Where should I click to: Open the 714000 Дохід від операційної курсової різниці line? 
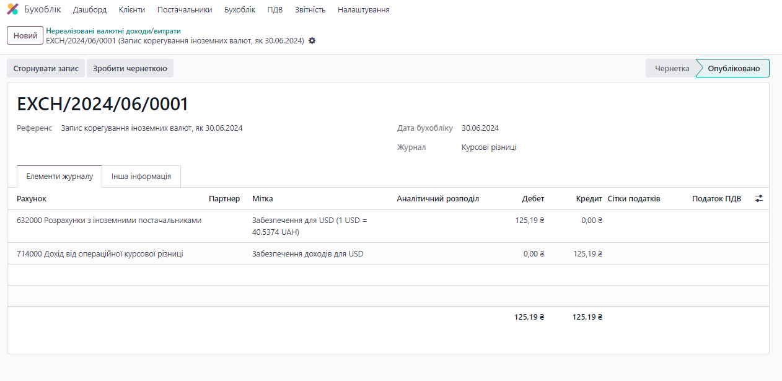click(100, 253)
